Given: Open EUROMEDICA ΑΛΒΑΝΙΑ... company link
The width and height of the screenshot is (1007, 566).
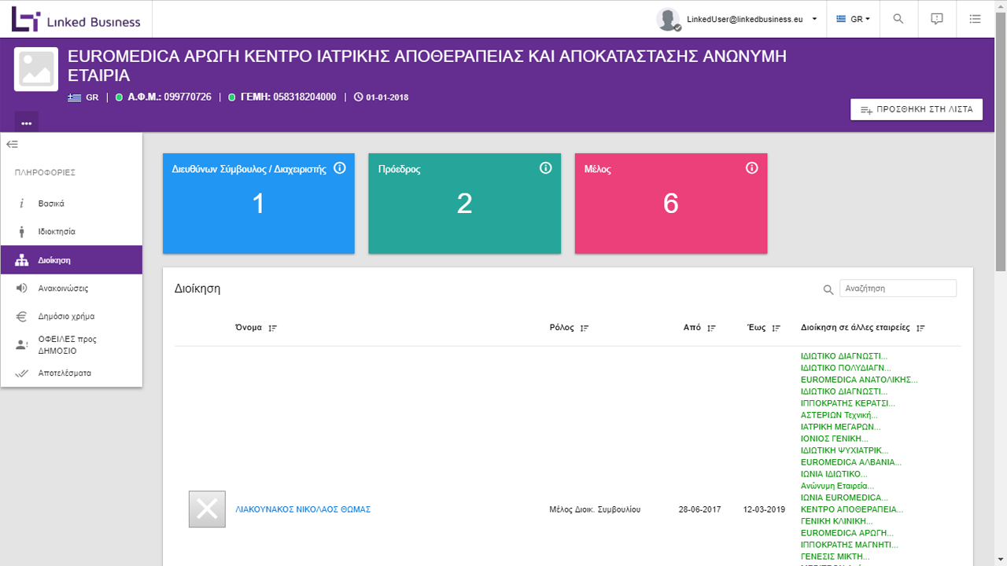Looking at the screenshot, I should 851,462.
